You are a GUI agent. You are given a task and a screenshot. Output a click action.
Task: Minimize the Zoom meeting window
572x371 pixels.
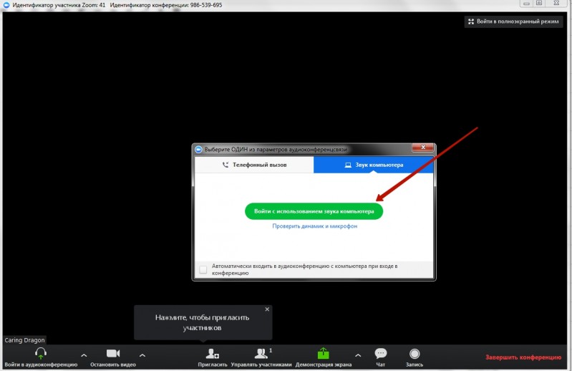[x=526, y=4]
